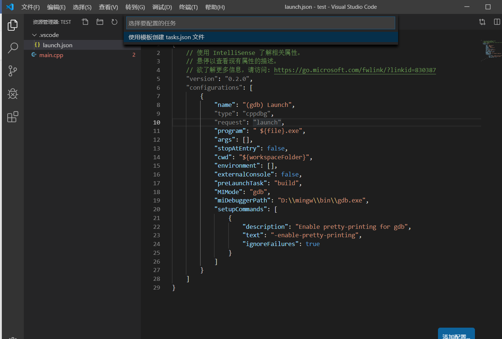Open the Extensions view
The height and width of the screenshot is (339, 502).
click(12, 117)
